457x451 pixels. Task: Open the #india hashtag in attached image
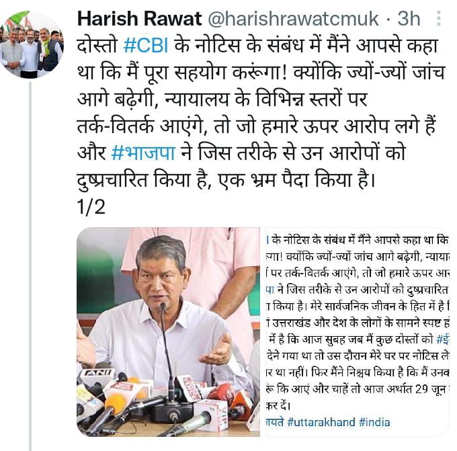click(374, 422)
